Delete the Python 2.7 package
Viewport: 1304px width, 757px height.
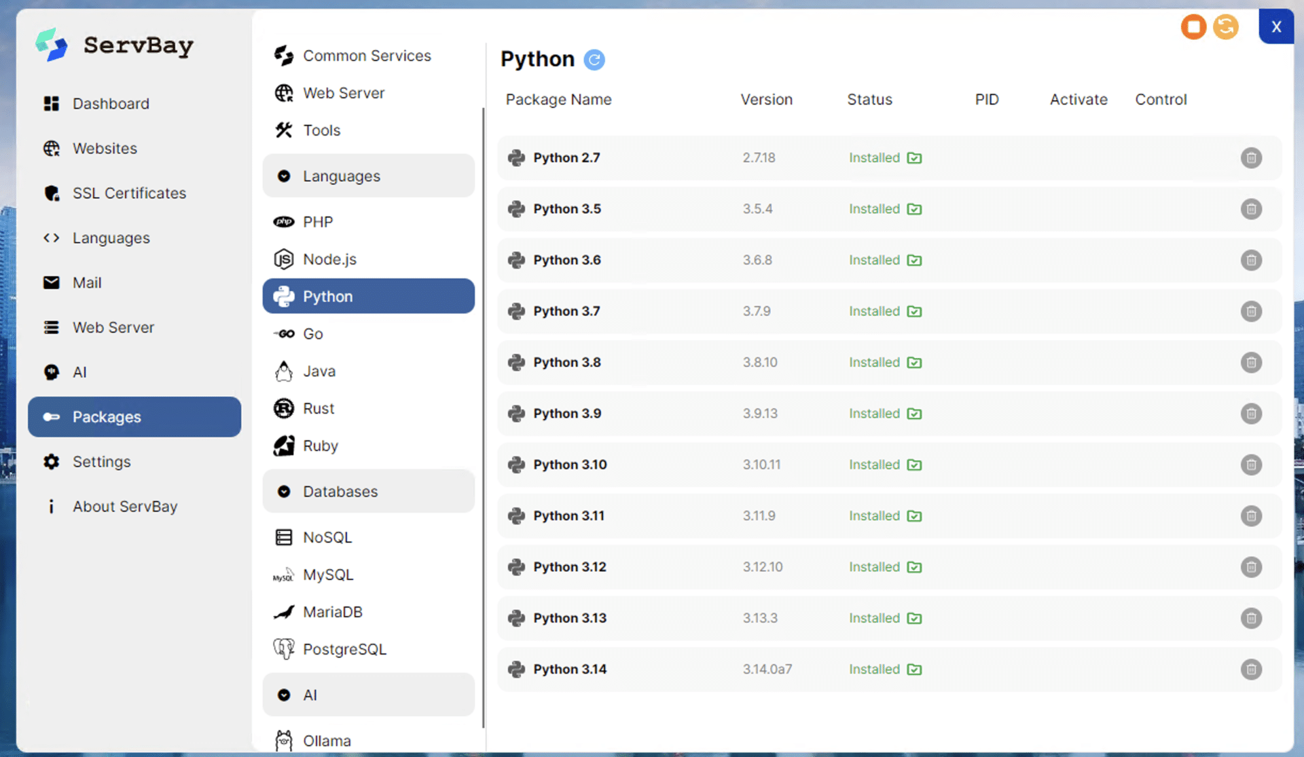pos(1250,158)
